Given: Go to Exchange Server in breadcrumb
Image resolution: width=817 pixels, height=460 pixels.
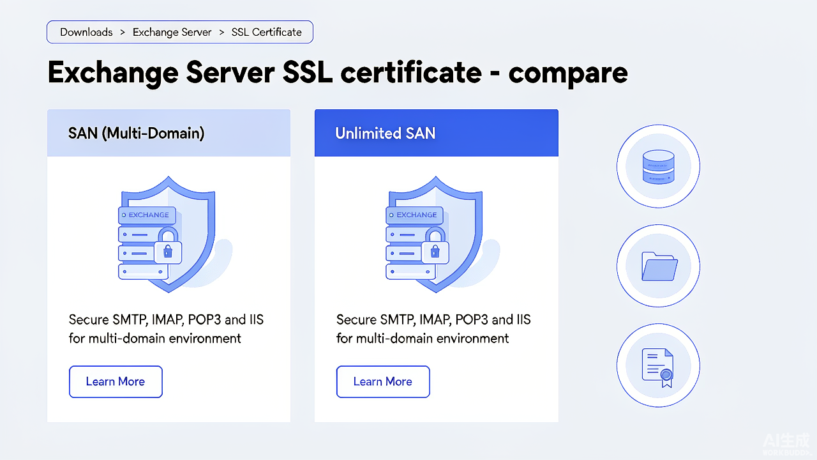Looking at the screenshot, I should [172, 32].
